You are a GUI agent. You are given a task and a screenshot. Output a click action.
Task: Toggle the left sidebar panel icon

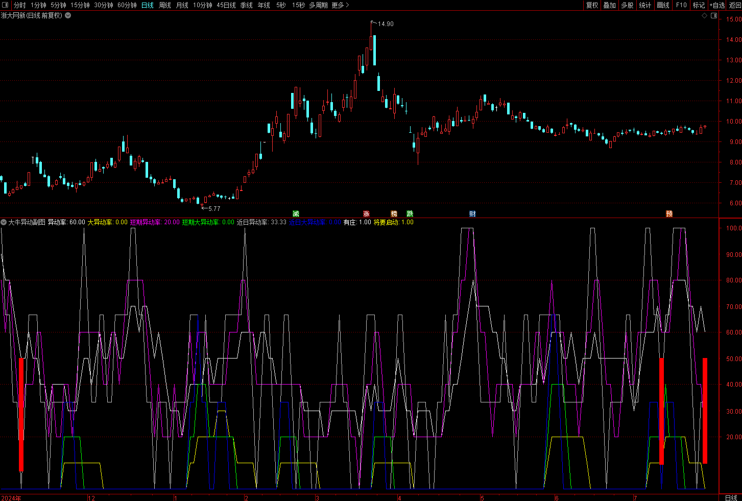click(6, 5)
